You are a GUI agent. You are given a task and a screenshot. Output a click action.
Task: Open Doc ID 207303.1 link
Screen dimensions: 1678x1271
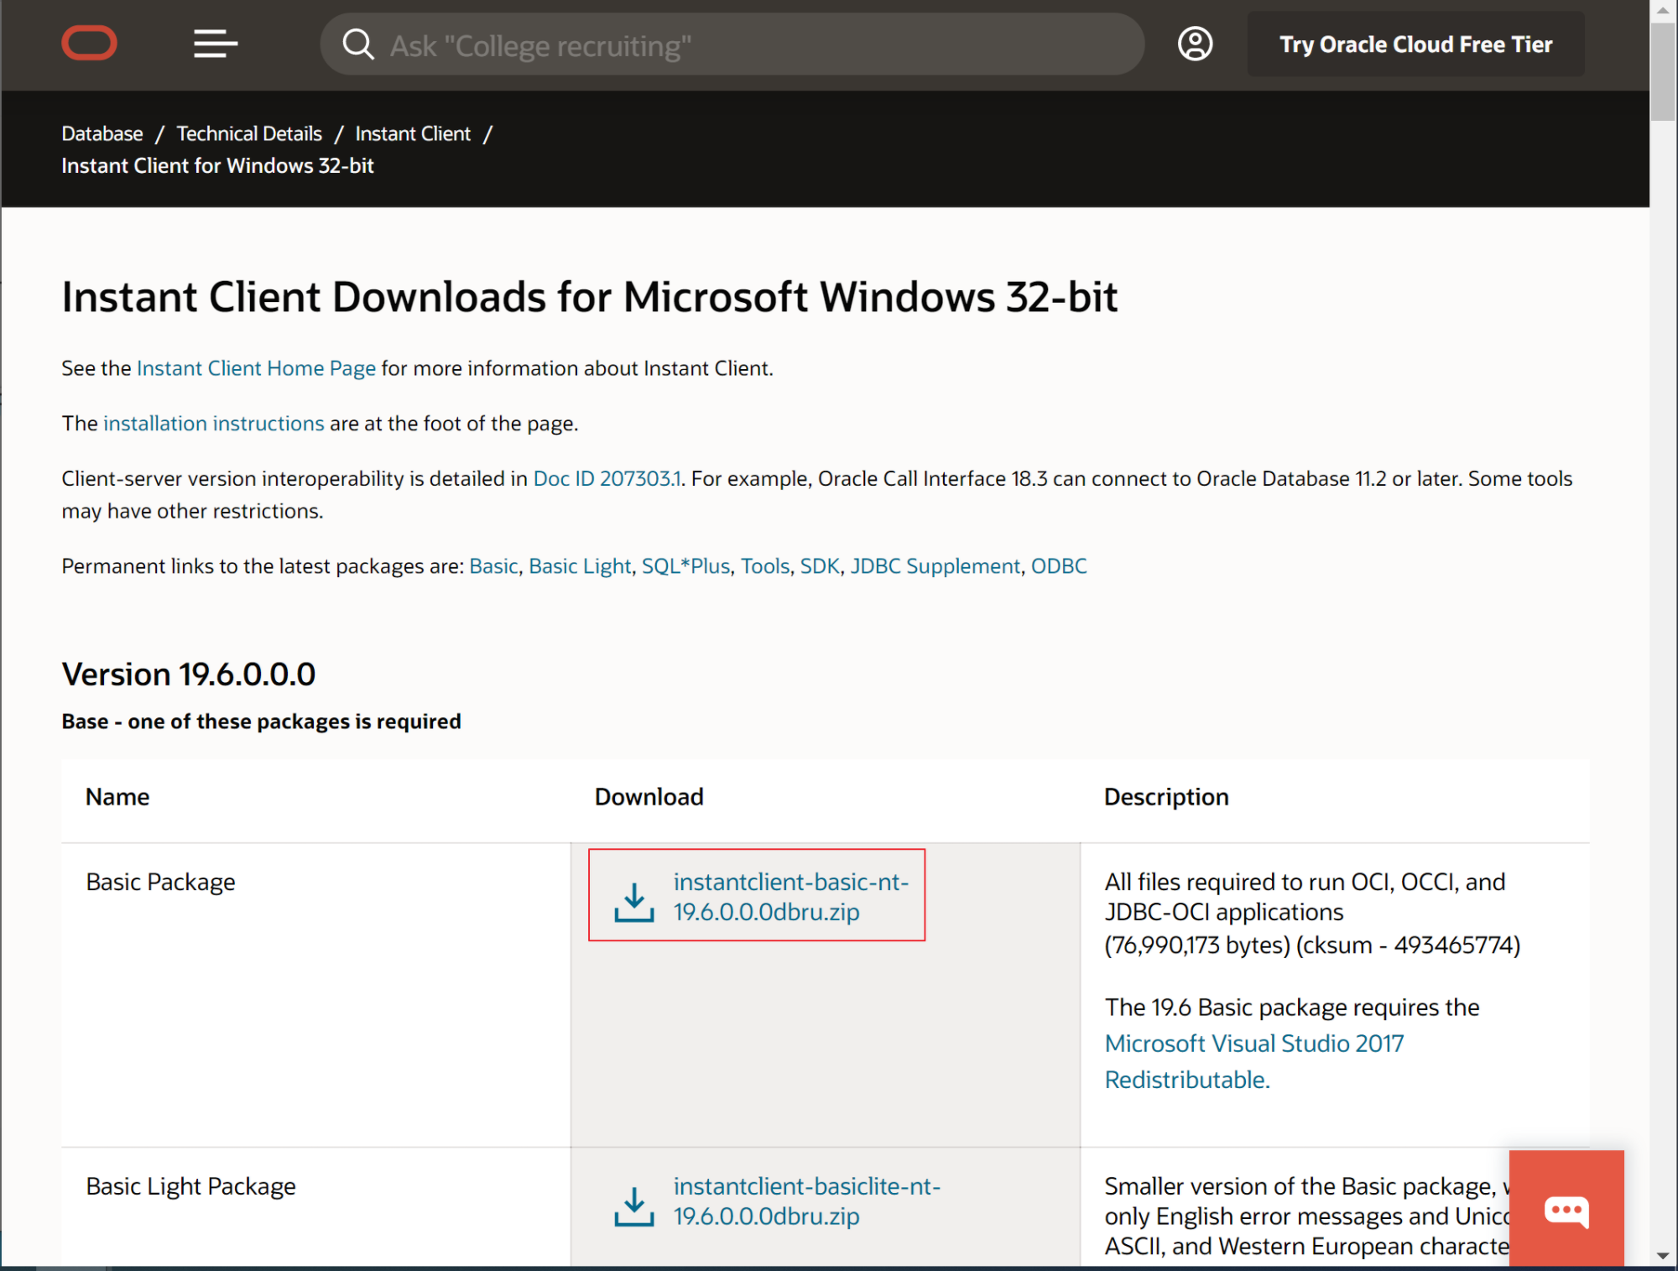click(x=607, y=479)
